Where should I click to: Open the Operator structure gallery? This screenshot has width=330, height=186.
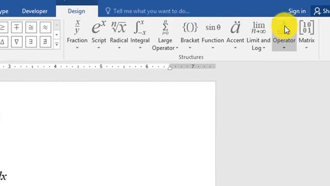[x=284, y=35]
